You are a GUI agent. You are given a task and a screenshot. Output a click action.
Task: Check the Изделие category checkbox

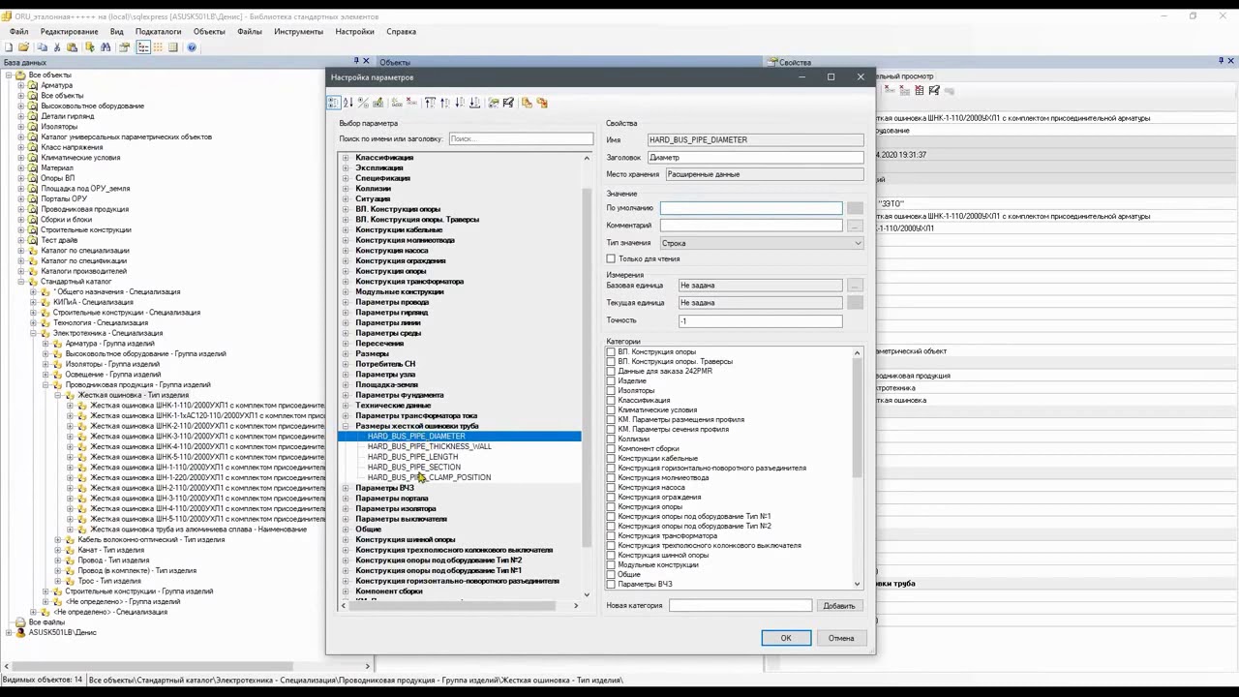tap(611, 381)
